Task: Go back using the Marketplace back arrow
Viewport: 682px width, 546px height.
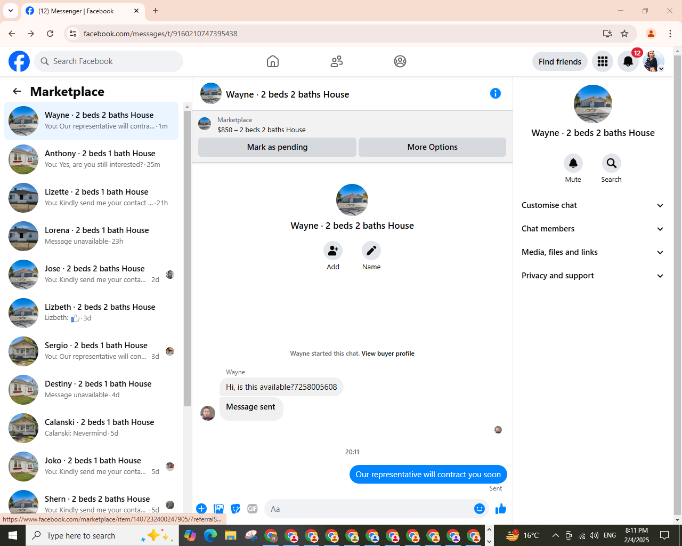Action: pyautogui.click(x=17, y=91)
